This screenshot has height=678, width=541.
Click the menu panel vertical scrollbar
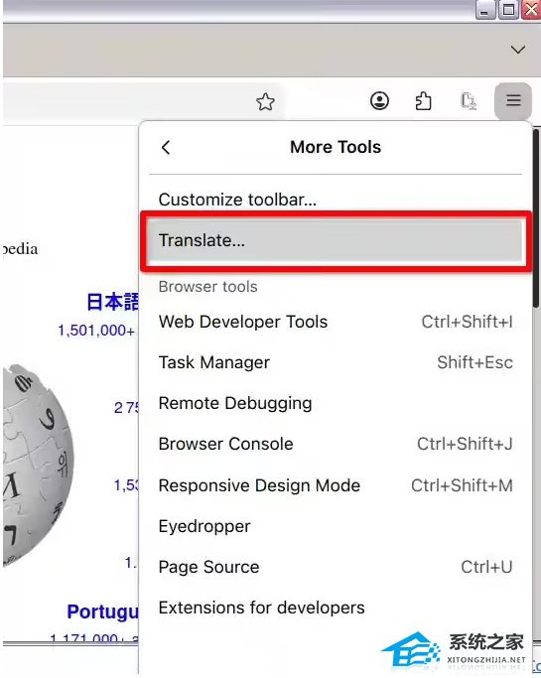(536, 218)
